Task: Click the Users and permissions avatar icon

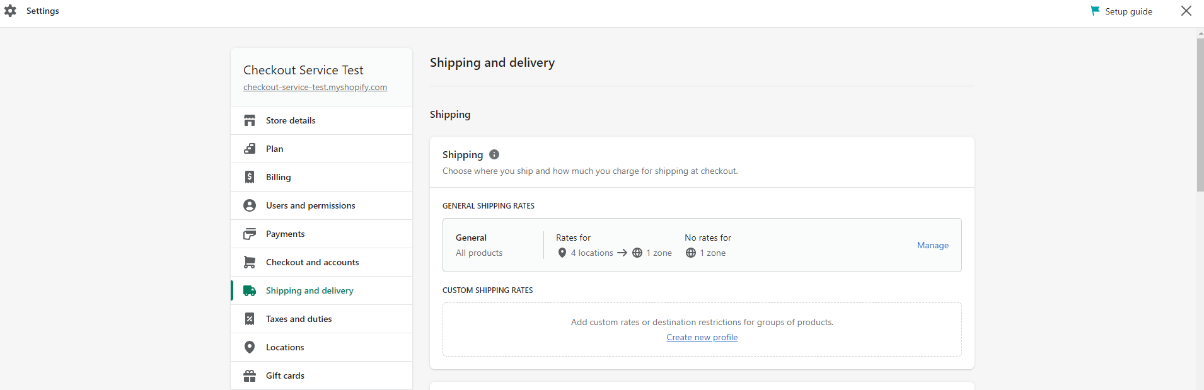Action: 250,205
